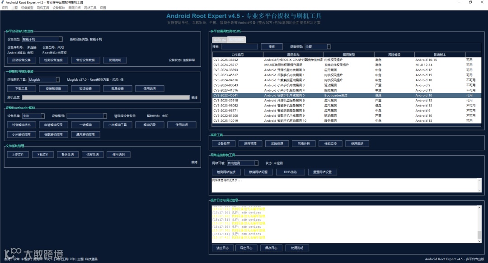Open the 小米解锁工具 button
Screen dimensions: 488x263
click(117, 125)
